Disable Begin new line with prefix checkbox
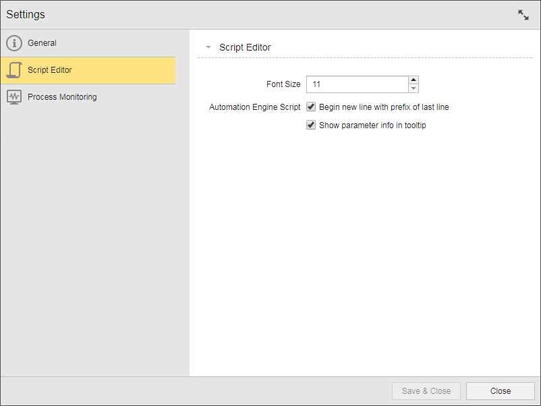The width and height of the screenshot is (541, 406). pos(311,107)
